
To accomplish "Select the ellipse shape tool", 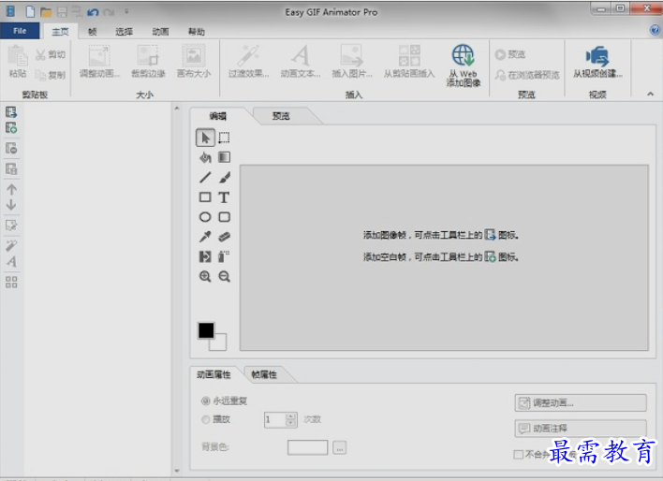I will coord(205,217).
